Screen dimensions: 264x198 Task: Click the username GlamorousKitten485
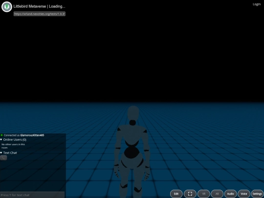point(32,135)
